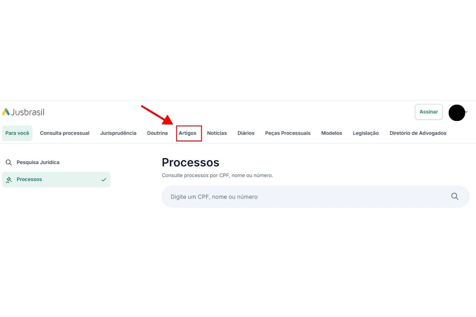Screen dimensions: 476x317
Task: Click the checkmark on the Processos item
Action: (x=104, y=180)
